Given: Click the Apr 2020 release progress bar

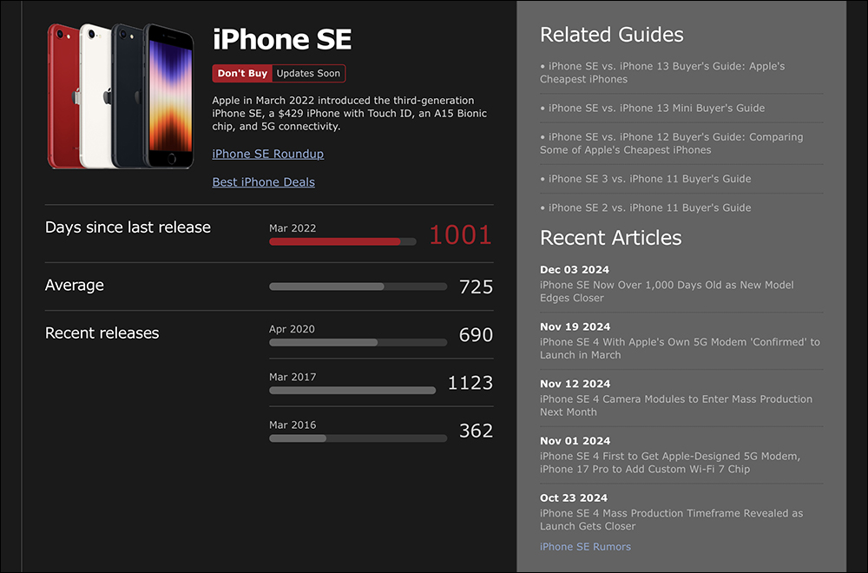Looking at the screenshot, I should pos(358,343).
